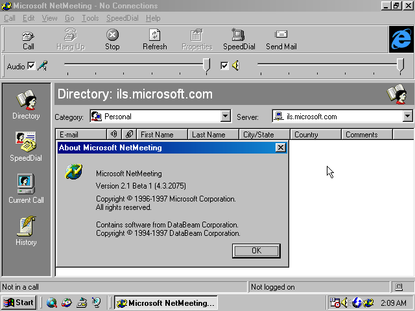The height and width of the screenshot is (311, 415).
Task: Close the About Microsoft NetMeeting dialog
Action: coord(281,148)
